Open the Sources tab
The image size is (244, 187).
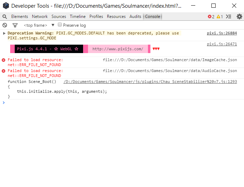pyautogui.click(x=59, y=17)
